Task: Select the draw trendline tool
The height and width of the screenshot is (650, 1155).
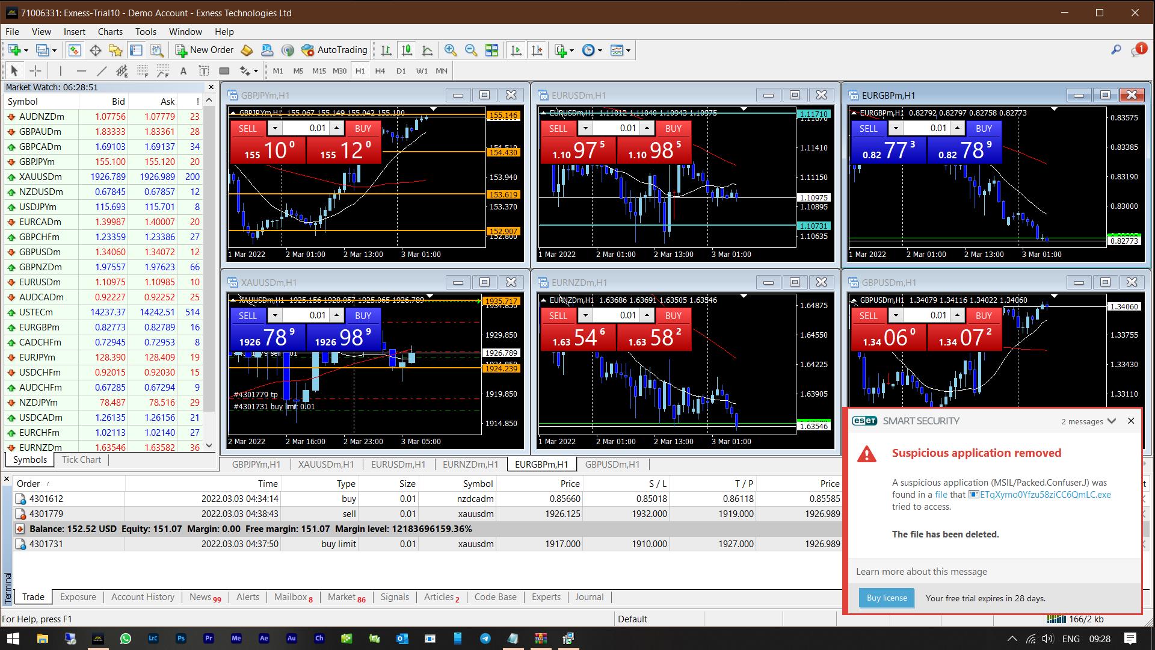Action: click(102, 71)
